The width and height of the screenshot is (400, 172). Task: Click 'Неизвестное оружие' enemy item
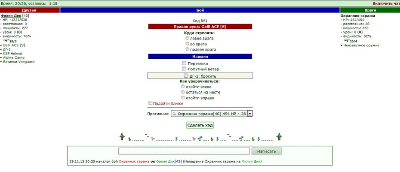361,45
